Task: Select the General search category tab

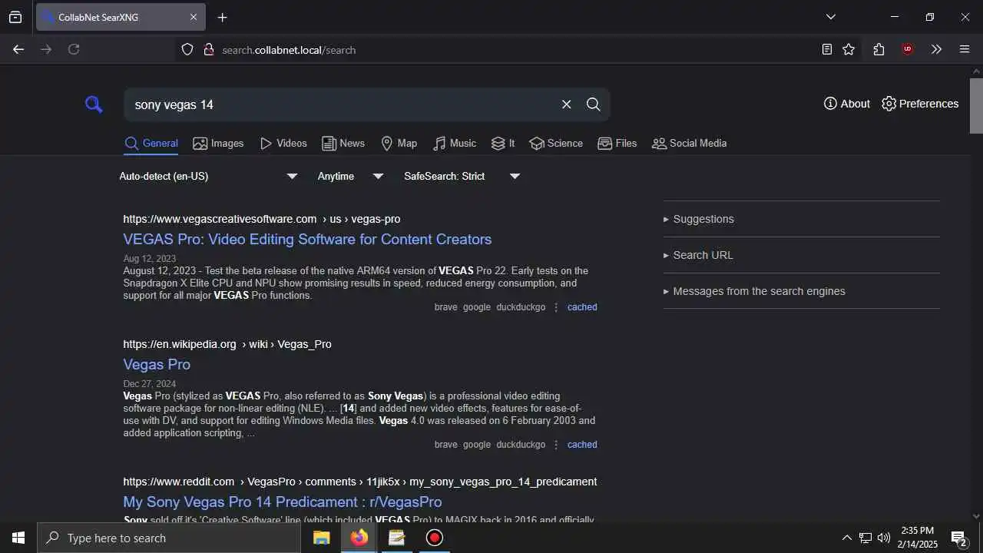Action: click(x=151, y=144)
